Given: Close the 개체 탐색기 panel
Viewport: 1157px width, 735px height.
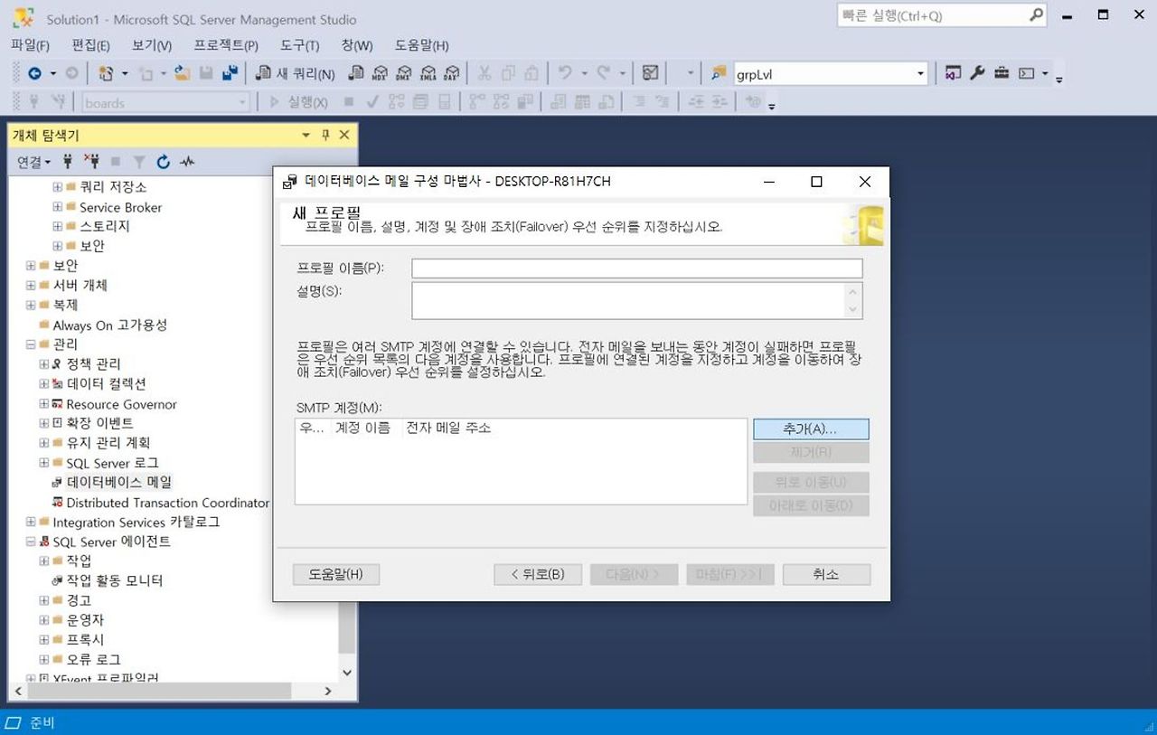Looking at the screenshot, I should tap(343, 135).
